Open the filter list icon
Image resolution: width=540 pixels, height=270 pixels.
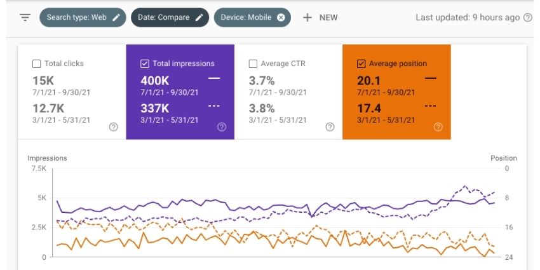coord(25,18)
